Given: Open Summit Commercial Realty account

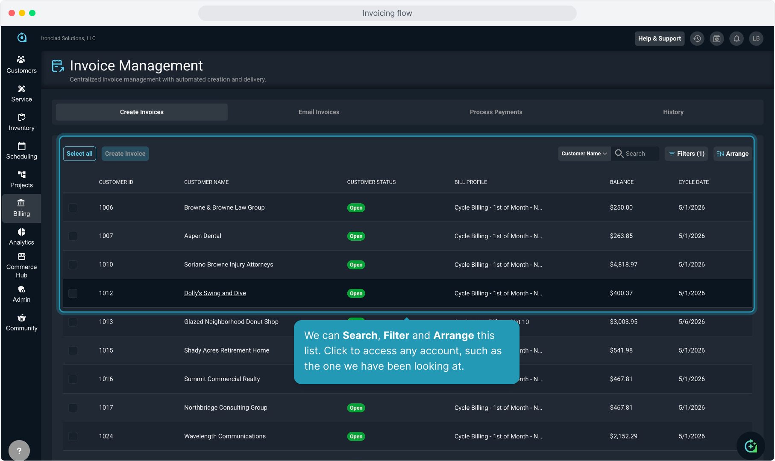Looking at the screenshot, I should click(x=222, y=379).
